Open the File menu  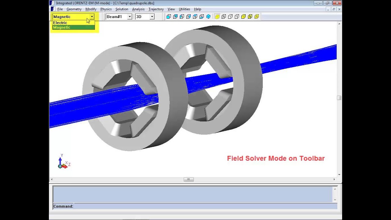pos(60,9)
